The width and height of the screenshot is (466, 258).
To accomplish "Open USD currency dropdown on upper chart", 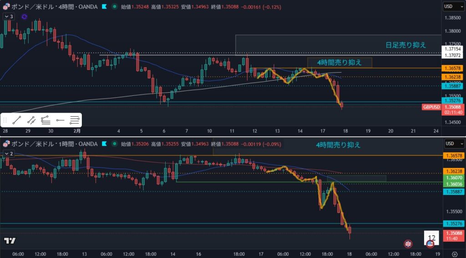I will (453, 7).
